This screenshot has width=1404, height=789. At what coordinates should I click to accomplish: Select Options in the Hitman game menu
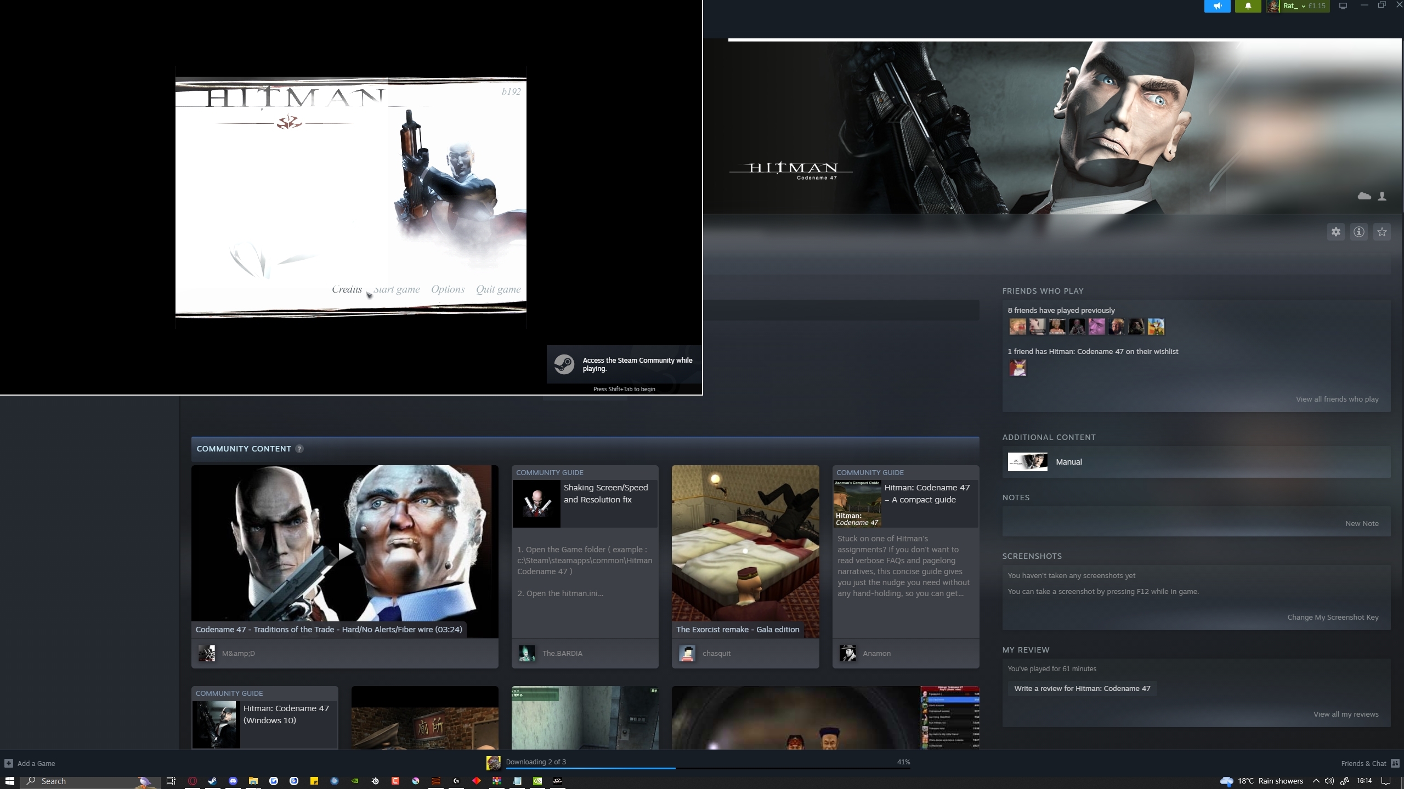tap(448, 289)
